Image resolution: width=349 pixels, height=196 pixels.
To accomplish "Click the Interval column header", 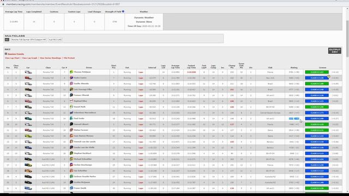I will coord(152,68).
